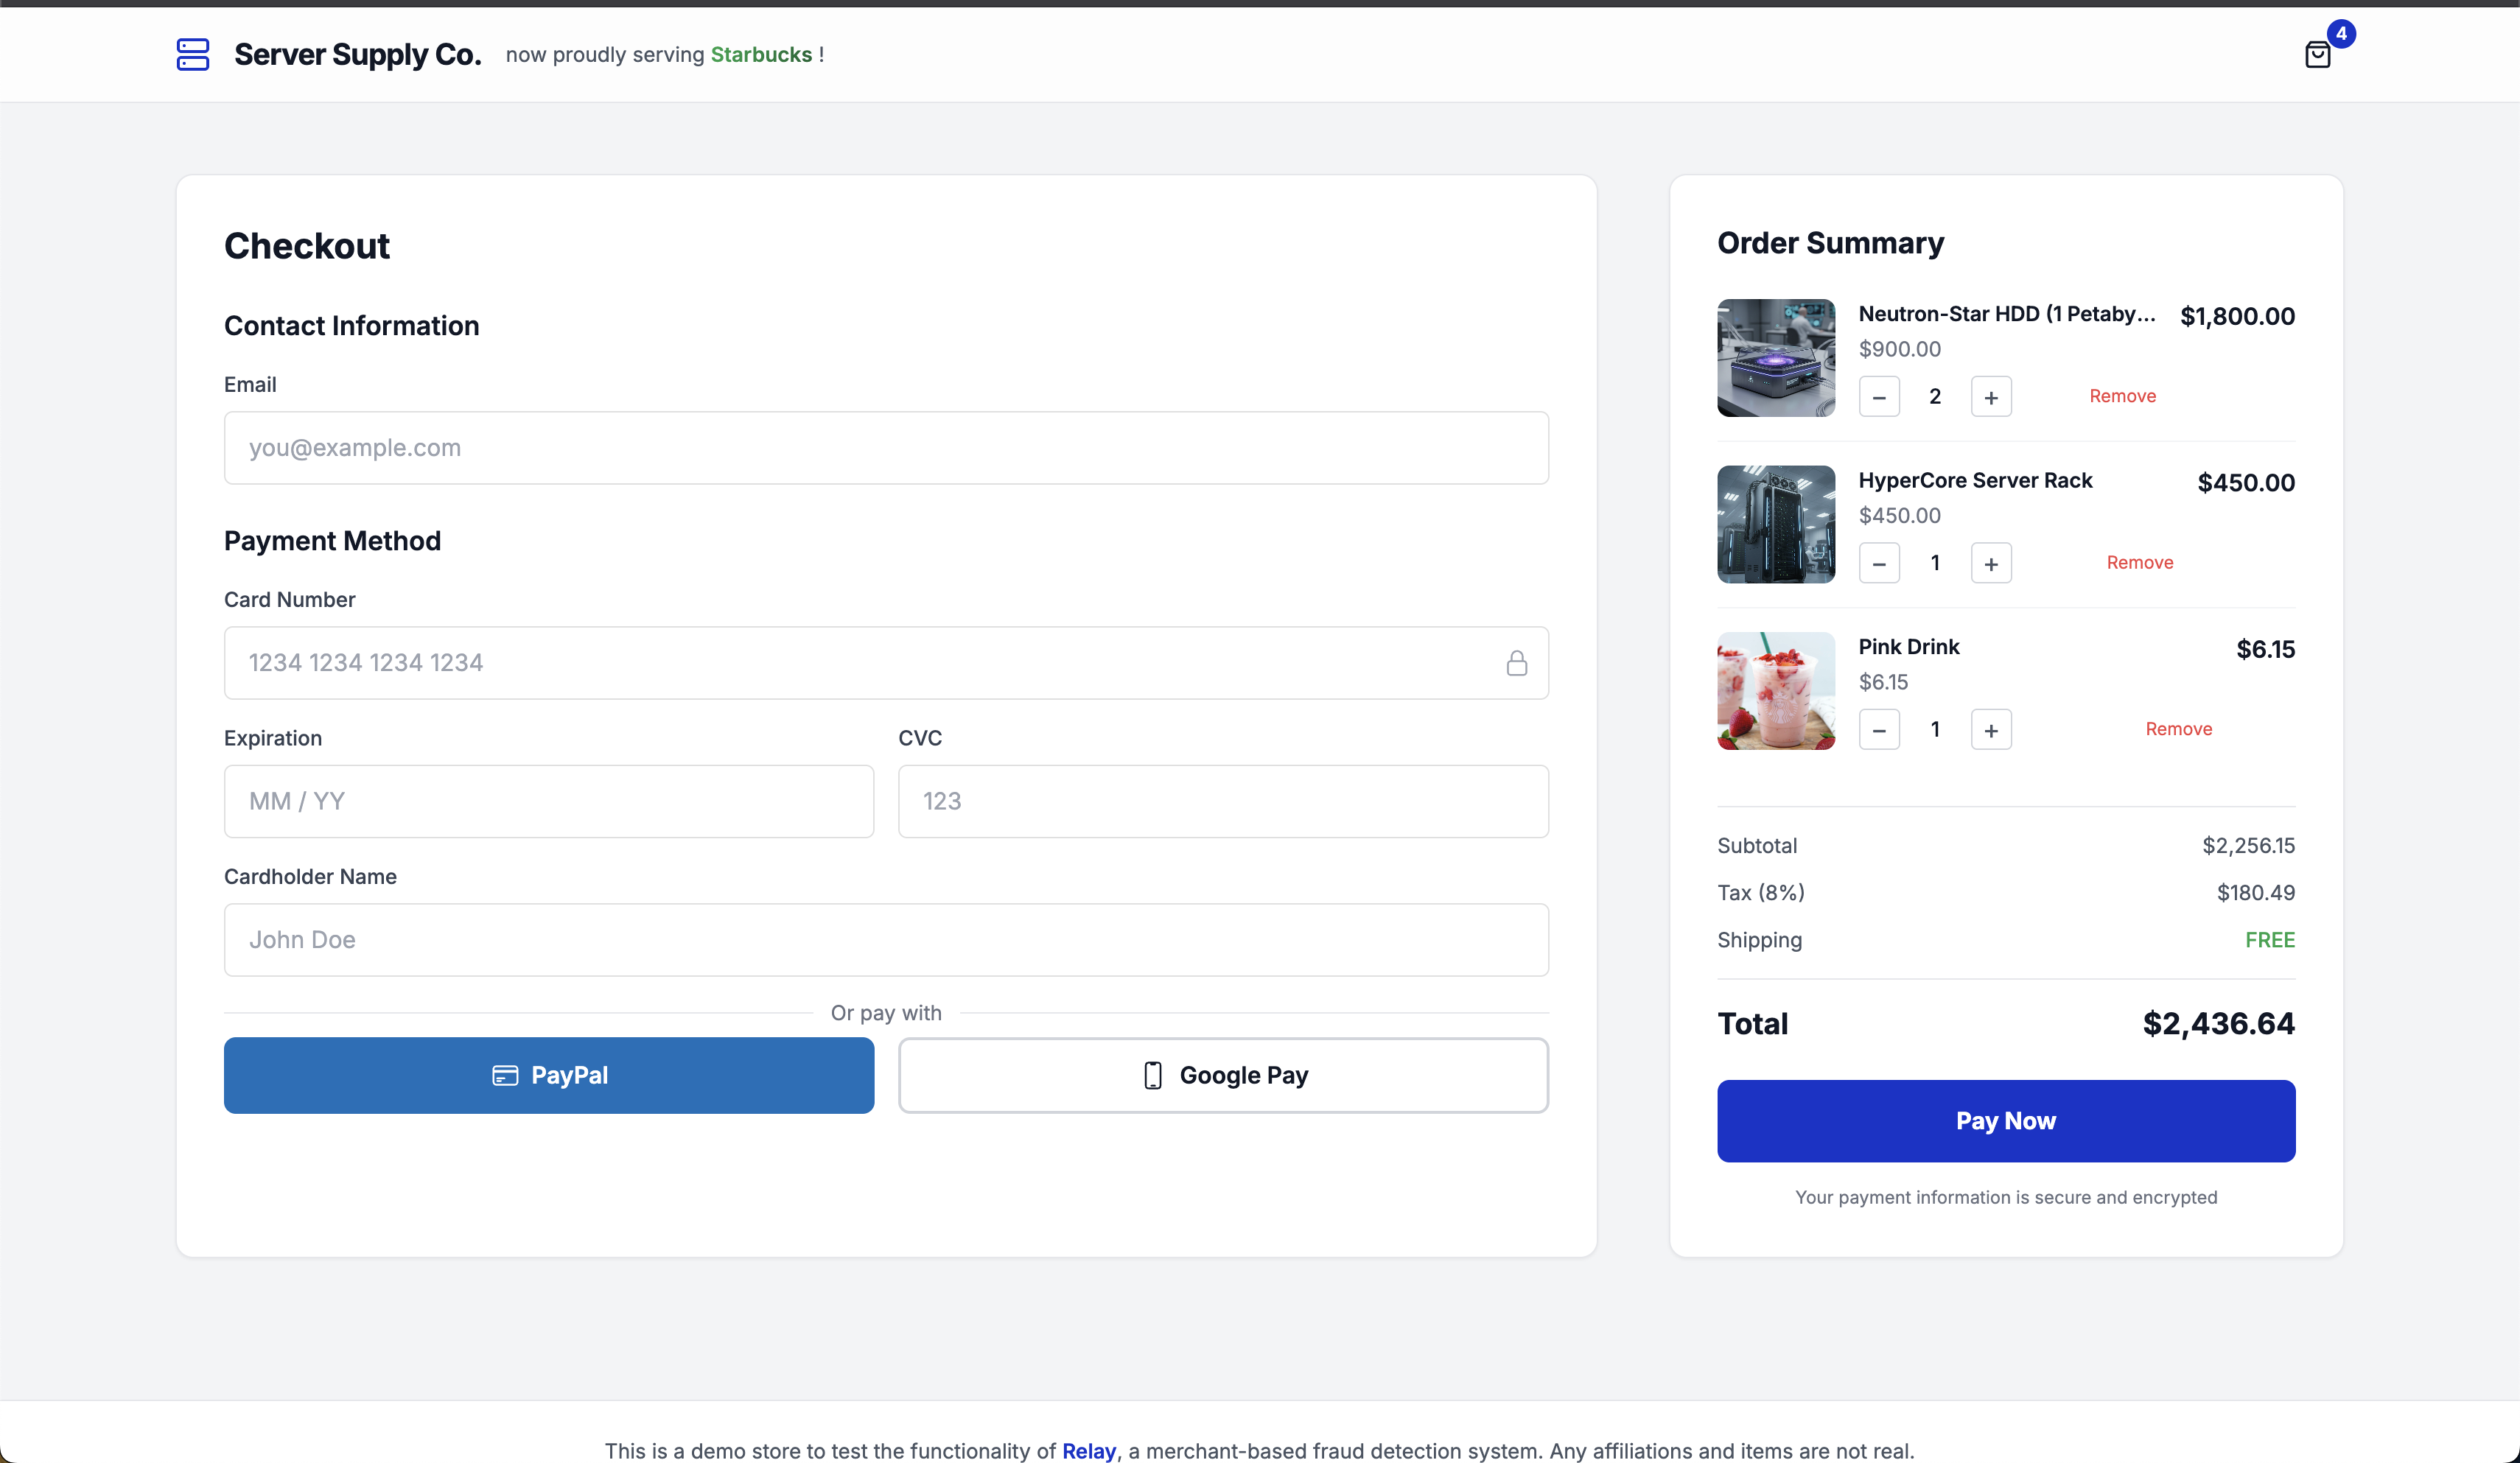The image size is (2520, 1463).
Task: Increase Neutron-Star HDD quantity with plus
Action: pyautogui.click(x=1990, y=397)
